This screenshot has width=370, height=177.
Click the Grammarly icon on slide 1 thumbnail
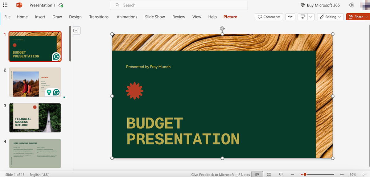pos(56,57)
